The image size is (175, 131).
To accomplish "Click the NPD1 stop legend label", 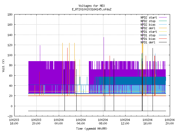I will [148, 35].
